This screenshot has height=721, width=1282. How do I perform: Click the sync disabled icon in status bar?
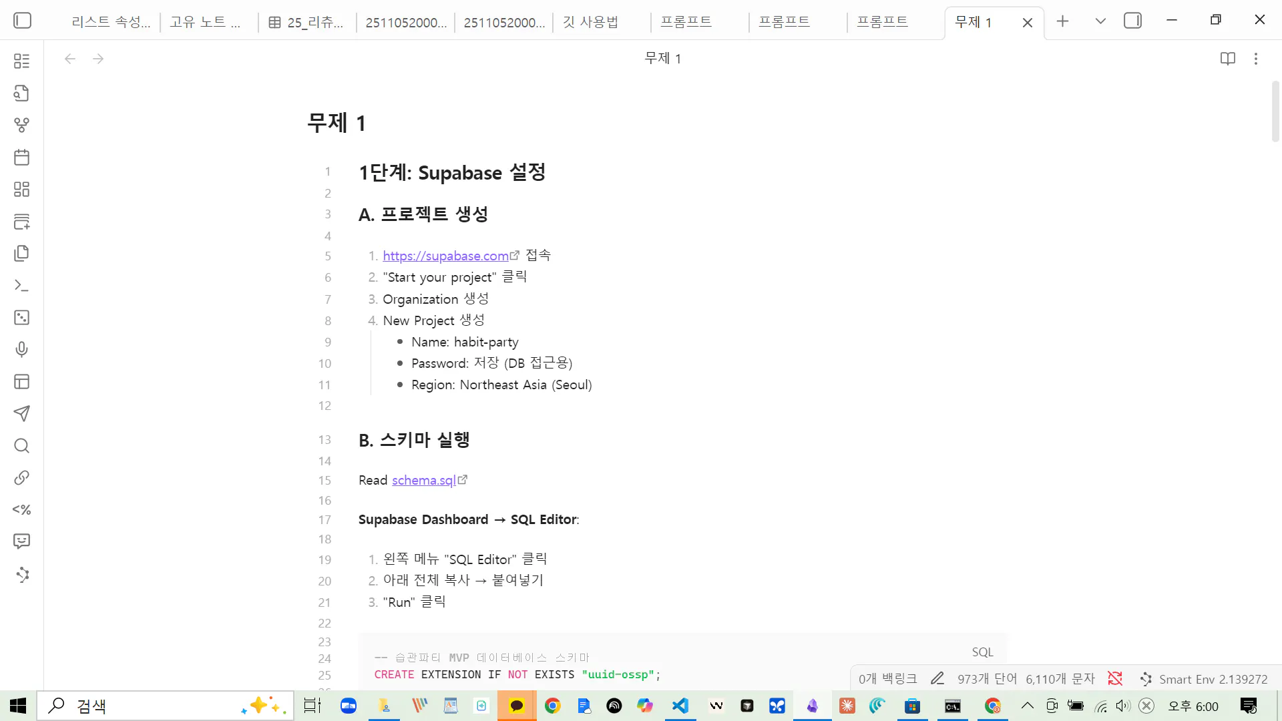coord(1115,679)
